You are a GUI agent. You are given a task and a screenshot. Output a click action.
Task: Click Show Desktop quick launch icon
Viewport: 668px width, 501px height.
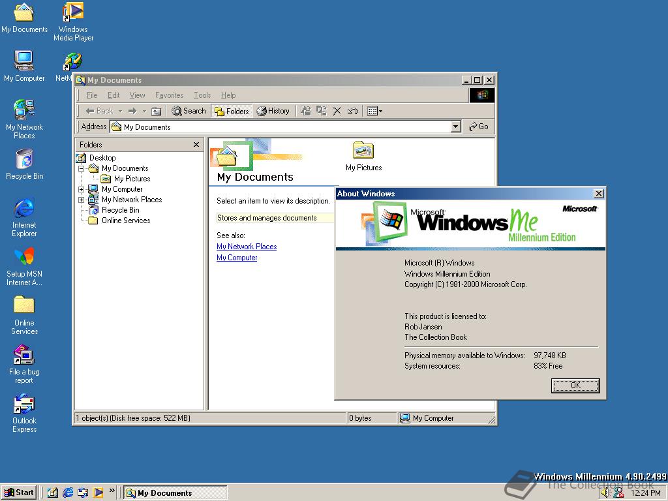pyautogui.click(x=53, y=493)
